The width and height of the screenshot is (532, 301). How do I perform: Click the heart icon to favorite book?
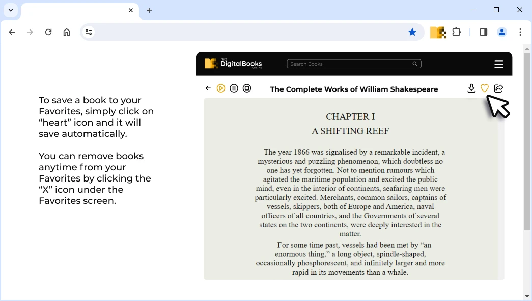pyautogui.click(x=484, y=88)
